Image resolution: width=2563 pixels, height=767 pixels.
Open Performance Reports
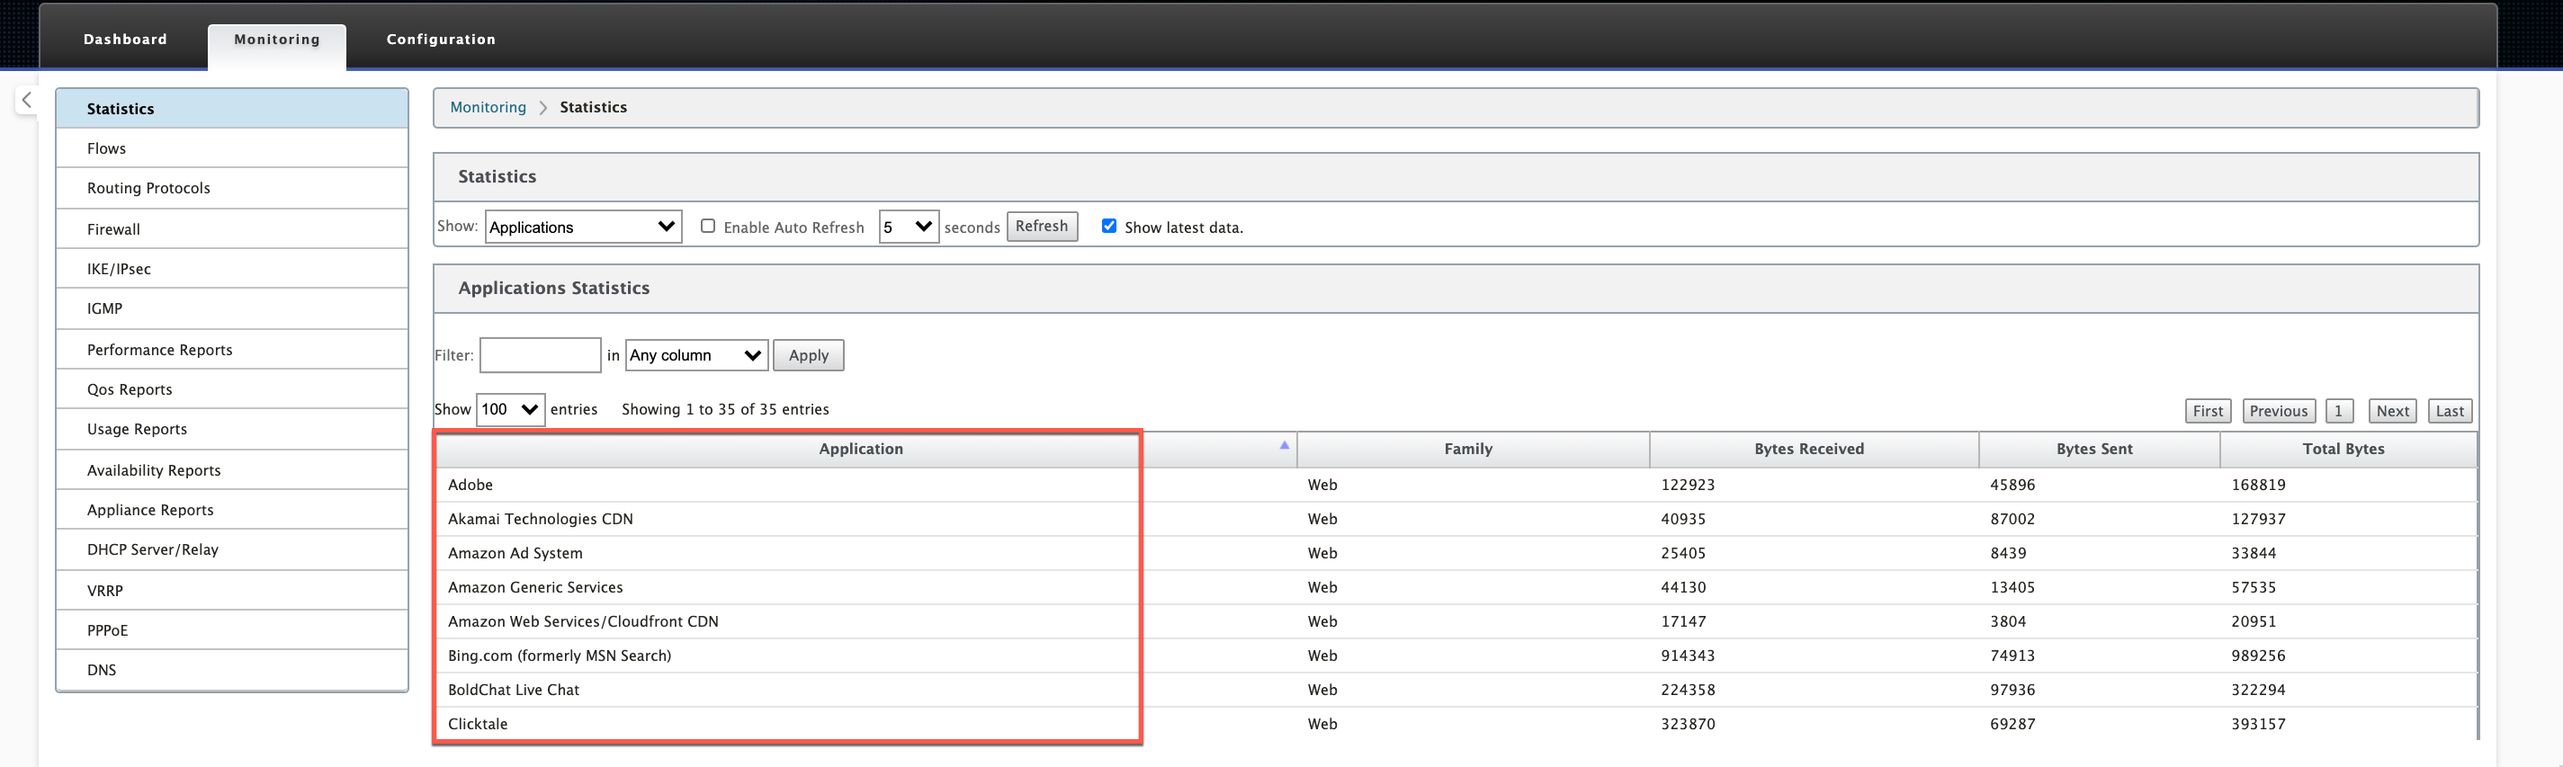click(x=232, y=349)
